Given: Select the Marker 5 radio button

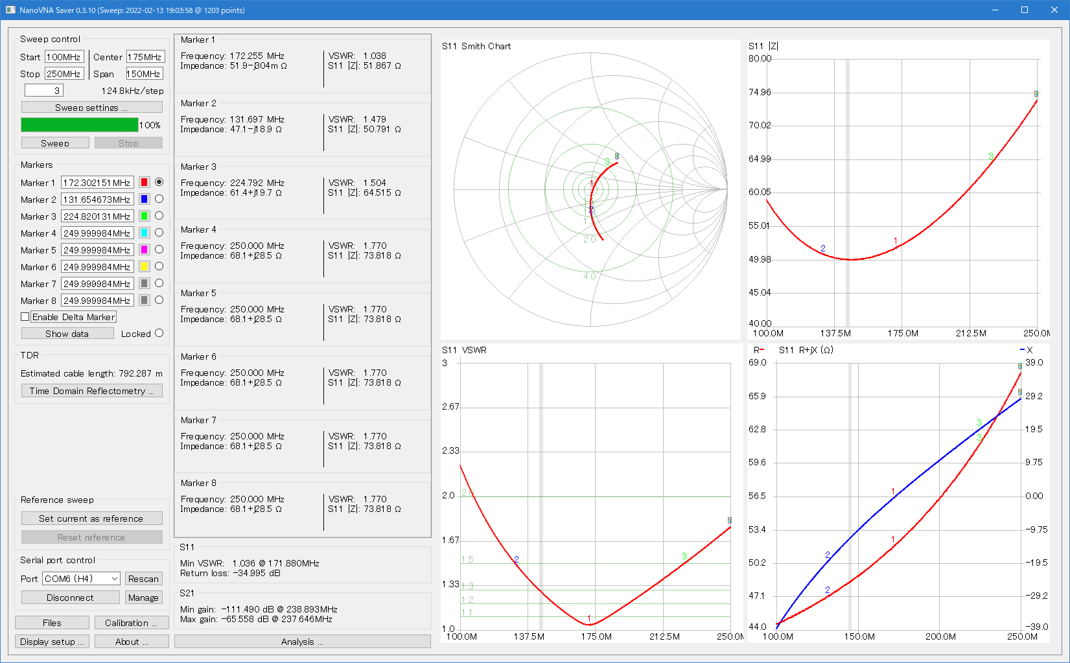Looking at the screenshot, I should 159,250.
